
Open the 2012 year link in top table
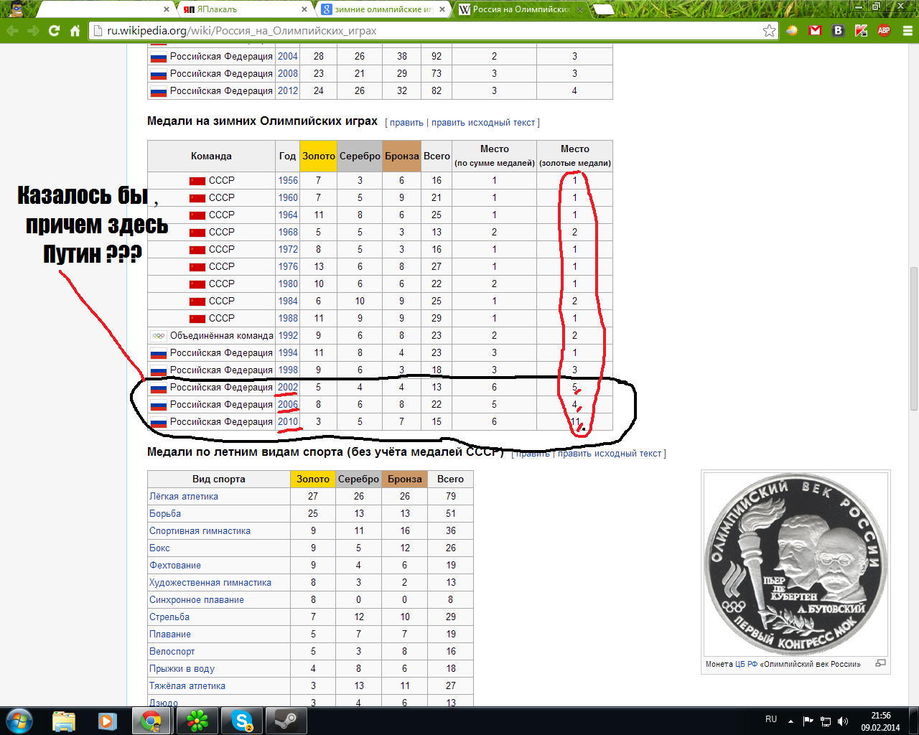[x=288, y=91]
